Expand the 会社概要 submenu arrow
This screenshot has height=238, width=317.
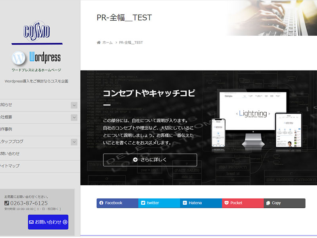click(74, 117)
